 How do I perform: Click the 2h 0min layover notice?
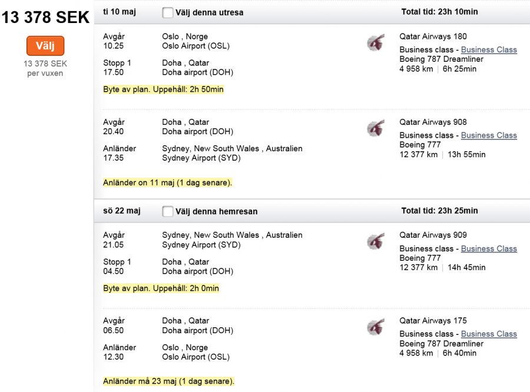coord(161,288)
